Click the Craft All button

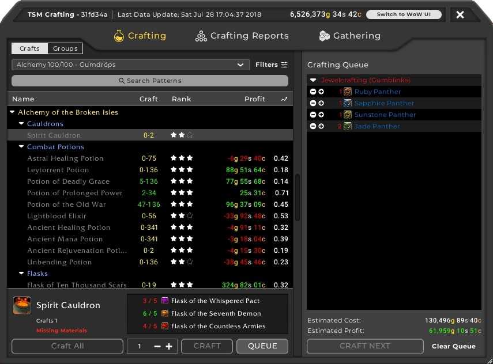pos(67,346)
